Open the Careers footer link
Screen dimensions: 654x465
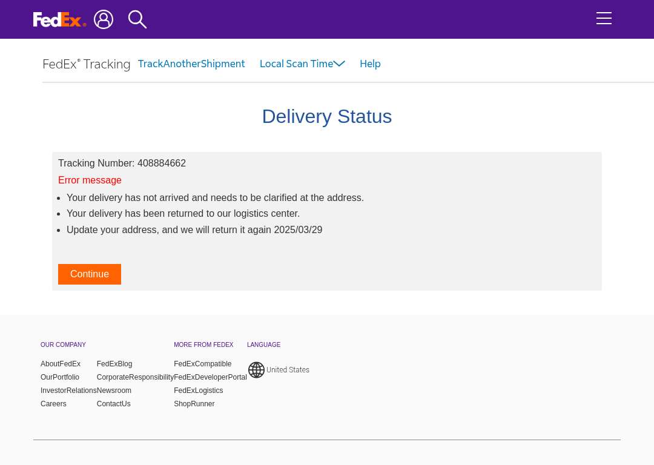tap(53, 404)
